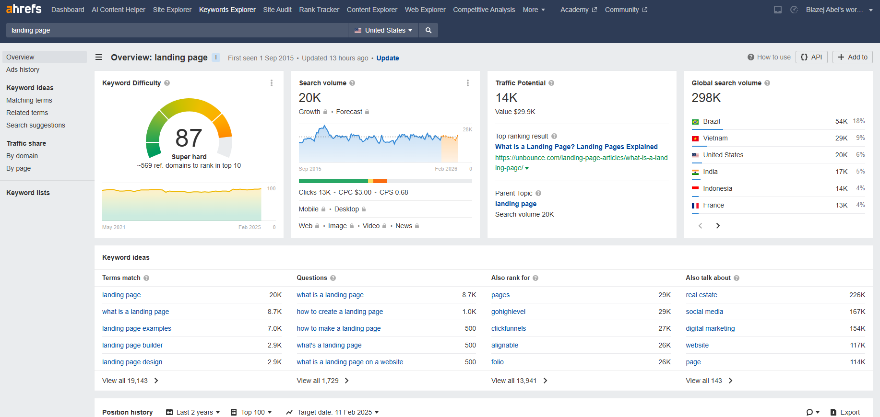This screenshot has height=417, width=880.
Task: Open Blazej Abel's workspace account dropdown
Action: tap(839, 10)
